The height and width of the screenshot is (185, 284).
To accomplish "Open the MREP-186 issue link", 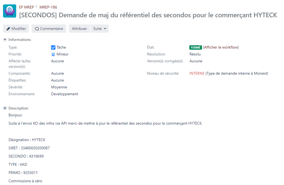I will pos(48,7).
